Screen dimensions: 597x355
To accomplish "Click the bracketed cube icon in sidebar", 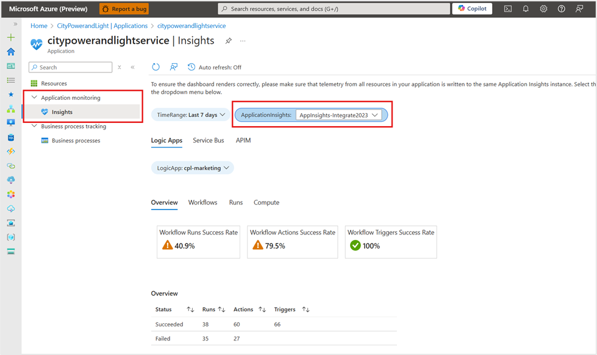I will click(x=11, y=237).
